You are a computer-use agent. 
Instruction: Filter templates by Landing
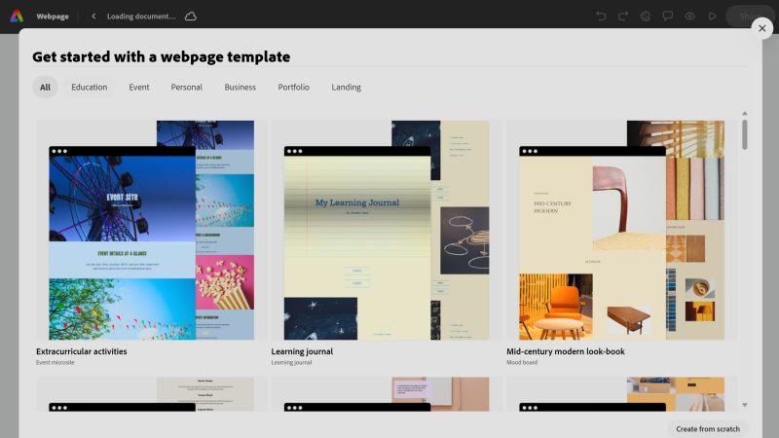pyautogui.click(x=347, y=87)
